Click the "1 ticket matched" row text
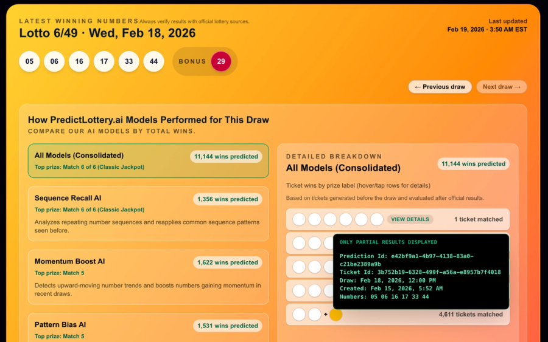The image size is (548, 342). coord(478,219)
